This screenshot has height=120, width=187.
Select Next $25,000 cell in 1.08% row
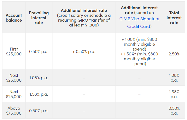click(x=14, y=78)
